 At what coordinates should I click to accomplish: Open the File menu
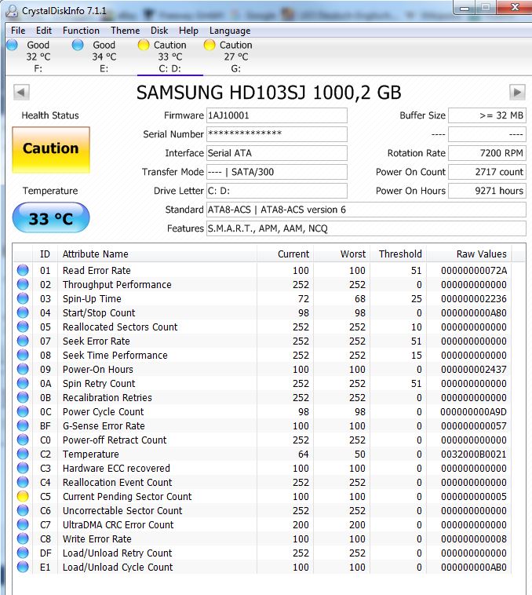pyautogui.click(x=18, y=31)
